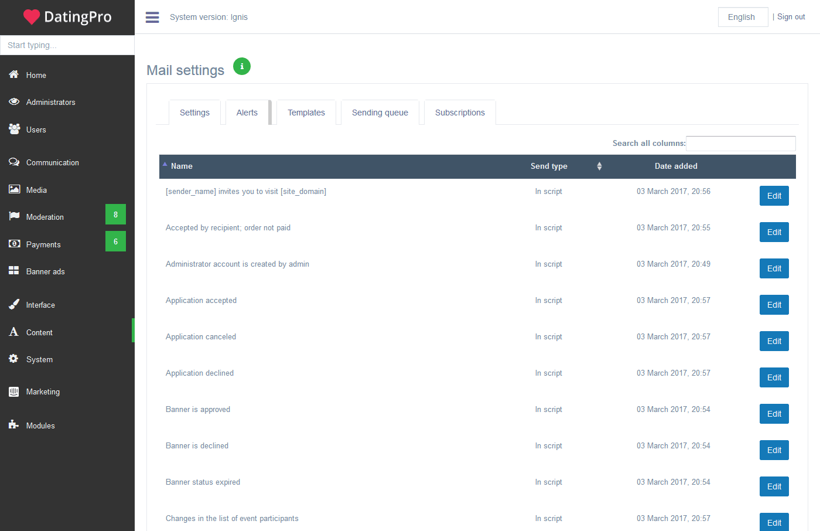Viewport: 820px width, 531px height.
Task: Click the Banner ads grid icon
Action: point(14,271)
